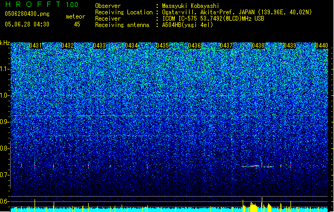Click the tall yellow intensity peak below 0438
Image resolution: width=334 pixels, height=212 pixels.
(262, 204)
